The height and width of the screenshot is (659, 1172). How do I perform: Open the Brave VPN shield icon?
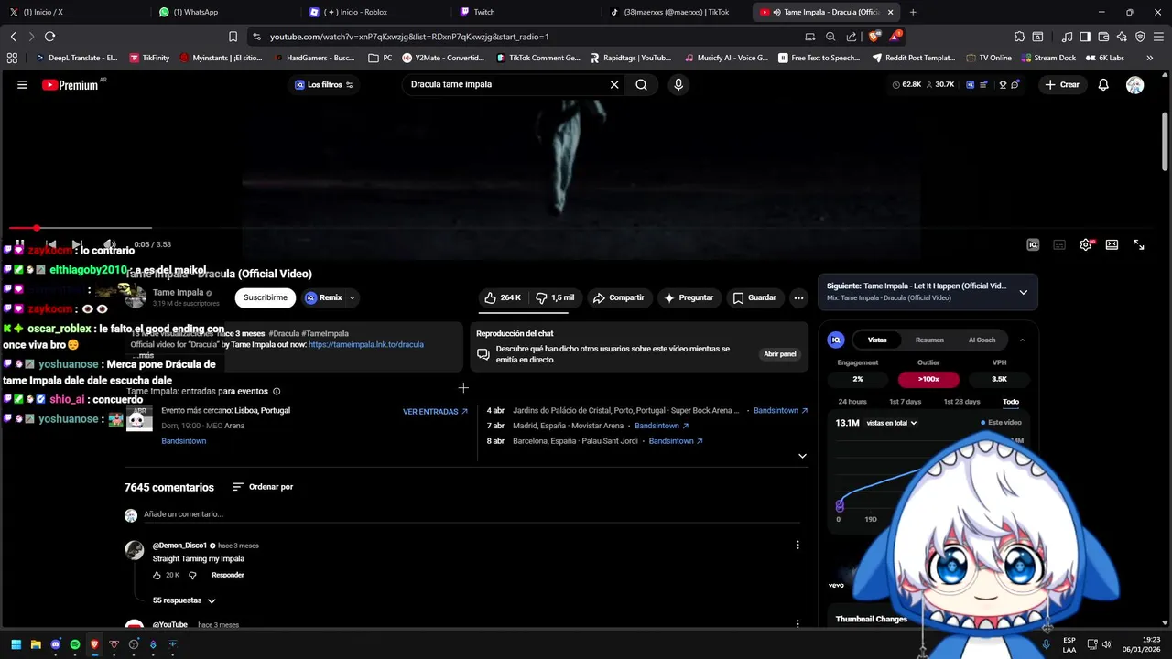[x=1140, y=37]
